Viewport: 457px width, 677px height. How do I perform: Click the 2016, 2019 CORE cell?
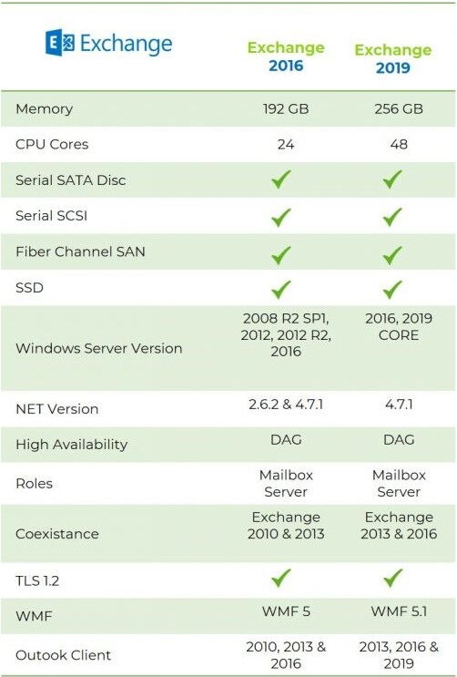(399, 327)
